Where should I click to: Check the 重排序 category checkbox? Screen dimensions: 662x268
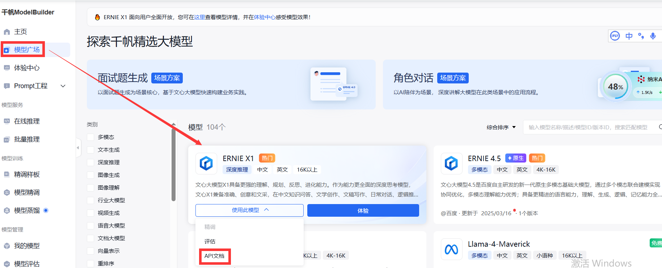[x=90, y=263]
